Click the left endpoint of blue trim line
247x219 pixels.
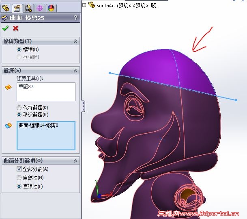(110, 73)
